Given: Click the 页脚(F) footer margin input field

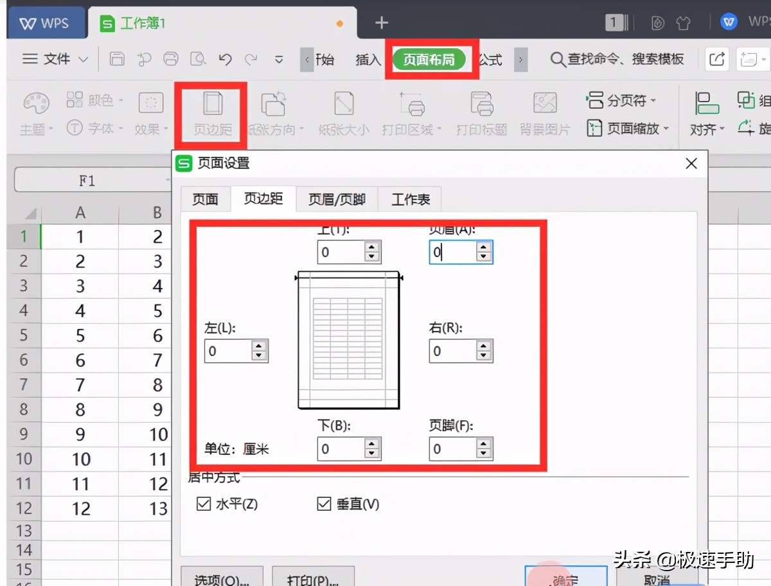Looking at the screenshot, I should click(453, 449).
